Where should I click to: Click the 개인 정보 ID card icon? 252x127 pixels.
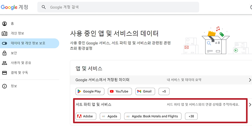(x=4, y=34)
